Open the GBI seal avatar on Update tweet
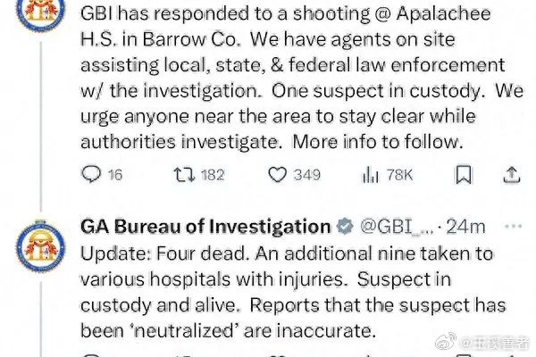 41,246
